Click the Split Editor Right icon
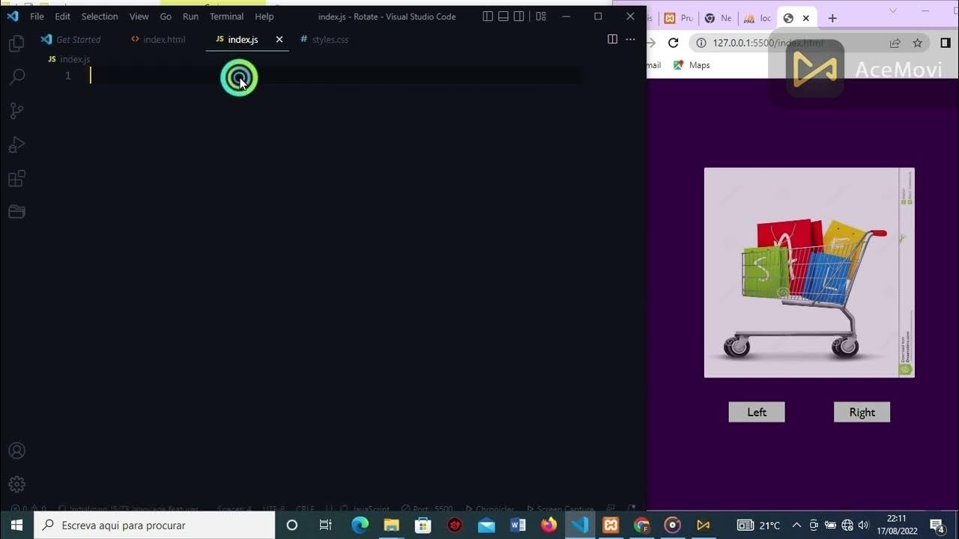This screenshot has width=959, height=539. tap(612, 39)
